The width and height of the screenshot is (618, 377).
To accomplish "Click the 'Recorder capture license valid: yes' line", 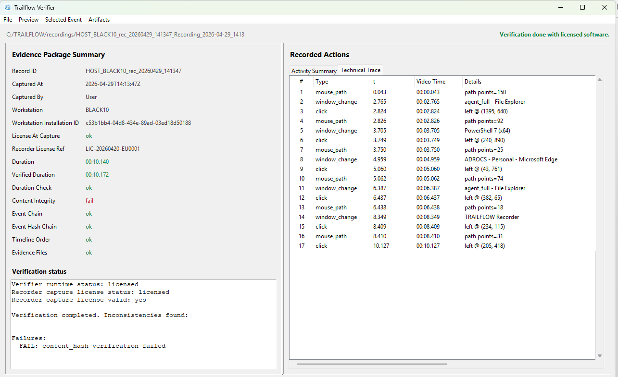I will (79, 300).
